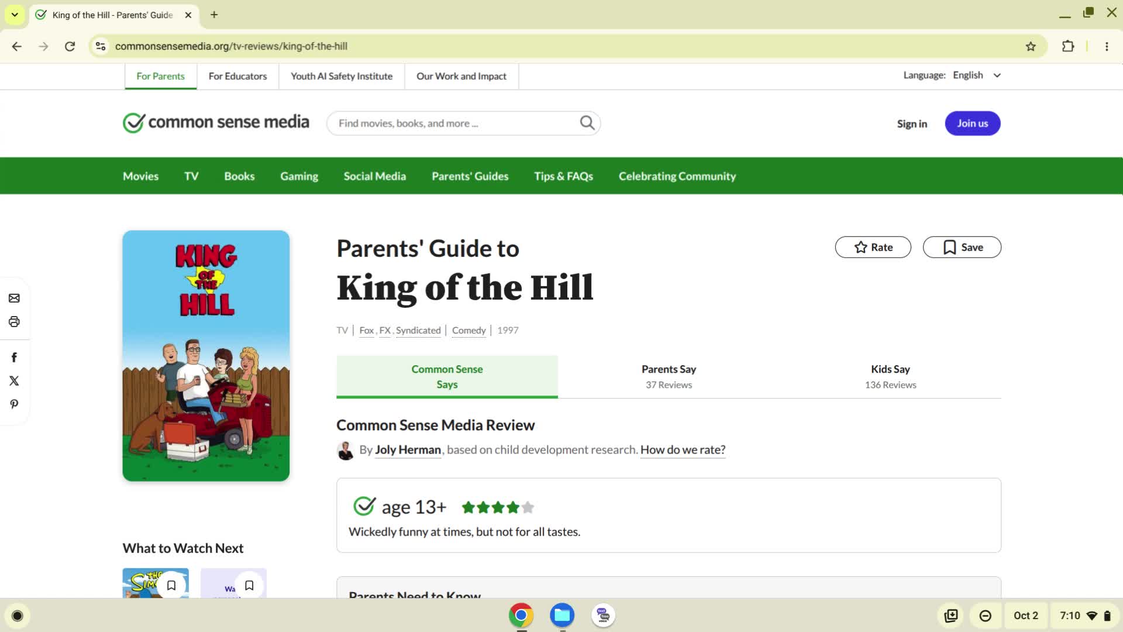Open Files app from the shelf
The width and height of the screenshot is (1123, 632).
[x=562, y=616]
